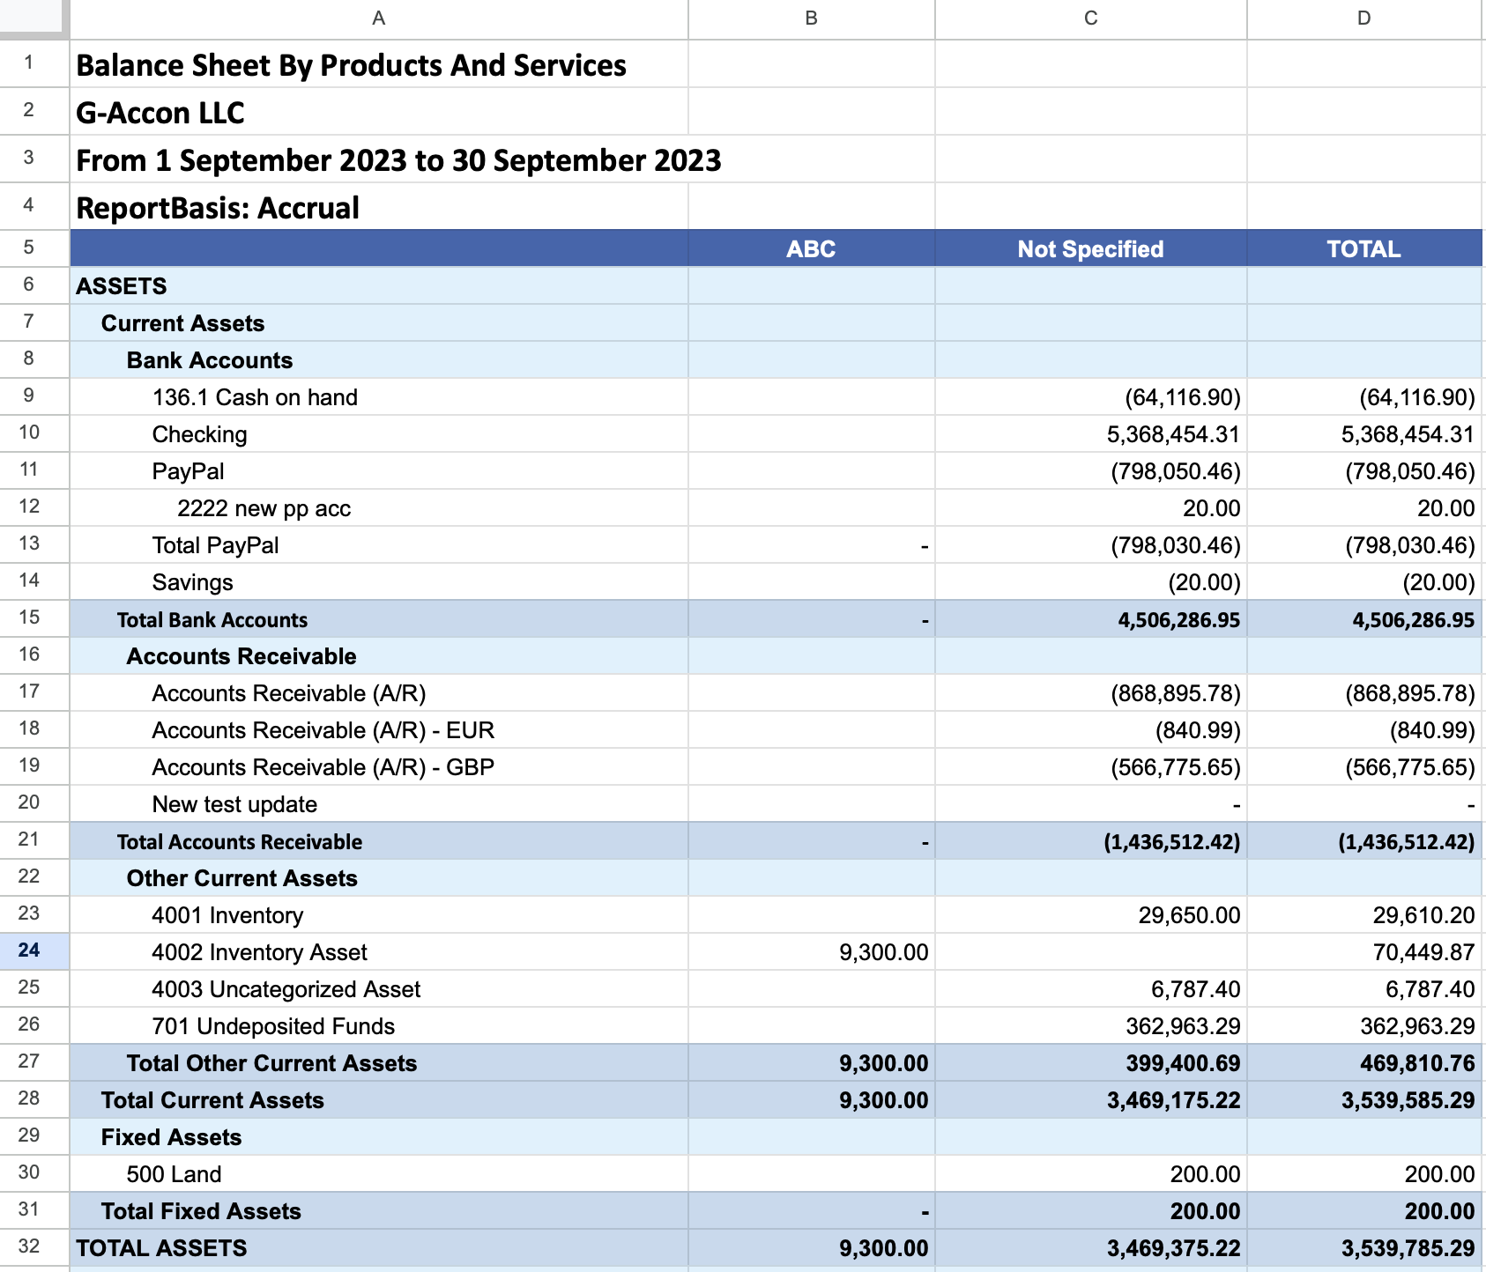The height and width of the screenshot is (1272, 1486).
Task: Click the '500 Land' cell
Action: (379, 1173)
